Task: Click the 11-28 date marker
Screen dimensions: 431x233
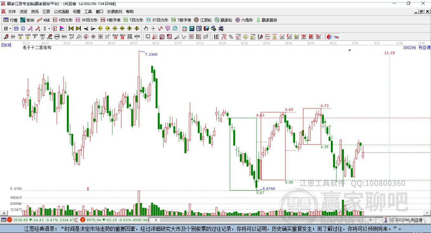Action: pos(389,53)
